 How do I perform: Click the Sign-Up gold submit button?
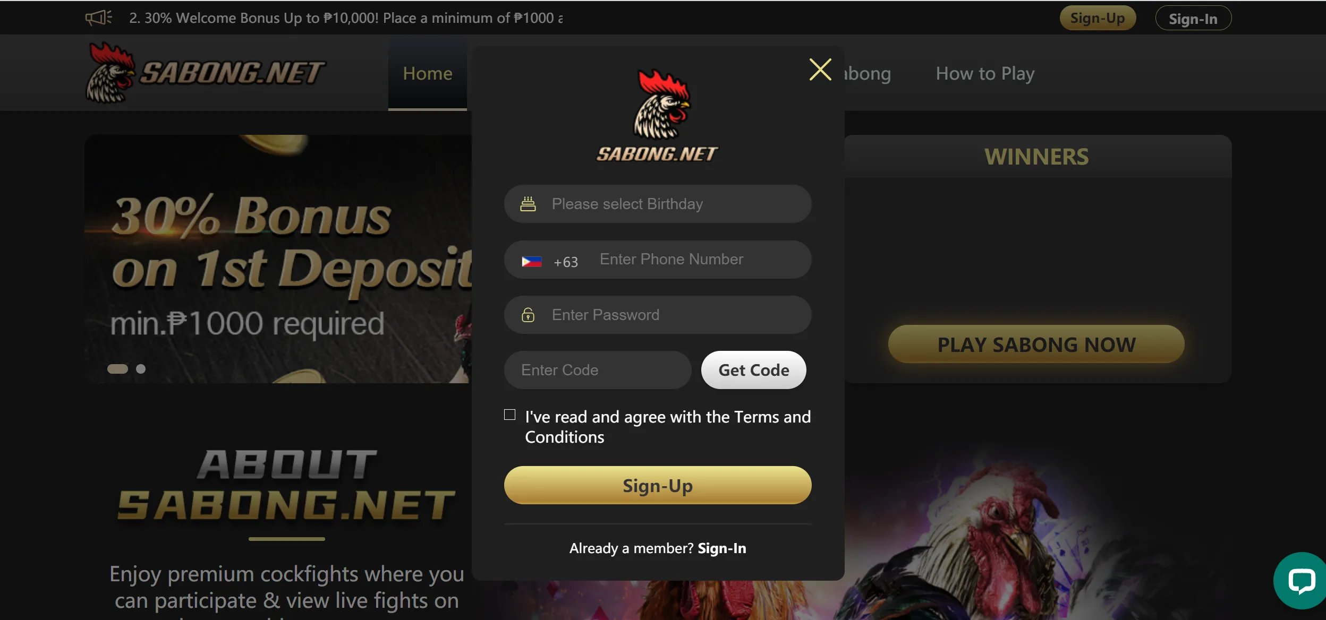click(658, 485)
